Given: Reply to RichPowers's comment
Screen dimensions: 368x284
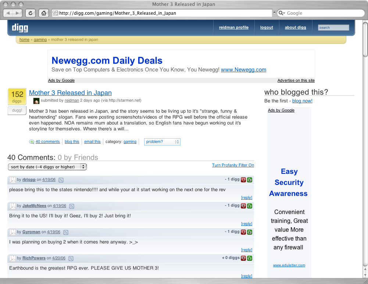Looking at the screenshot, I should click(246, 276).
